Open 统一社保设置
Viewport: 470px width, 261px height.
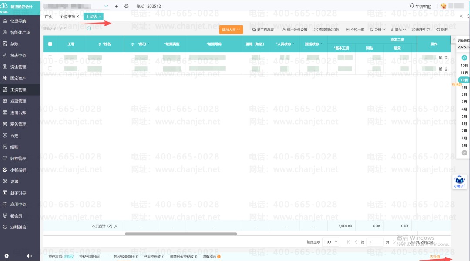pyautogui.click(x=295, y=30)
